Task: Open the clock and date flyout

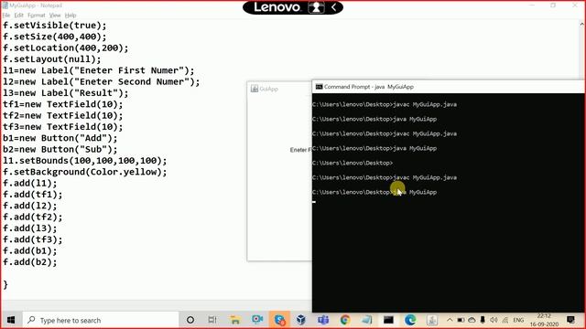Action: pyautogui.click(x=544, y=320)
